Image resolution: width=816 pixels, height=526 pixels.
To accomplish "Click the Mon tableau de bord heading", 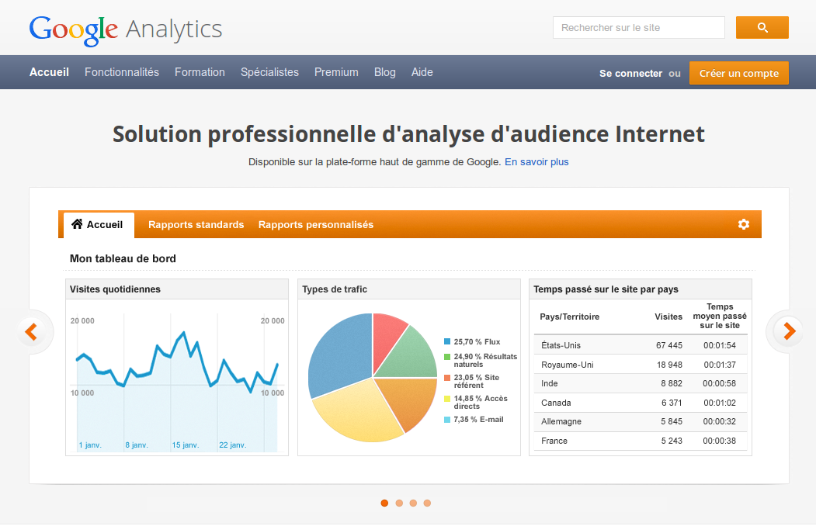I will 123,258.
